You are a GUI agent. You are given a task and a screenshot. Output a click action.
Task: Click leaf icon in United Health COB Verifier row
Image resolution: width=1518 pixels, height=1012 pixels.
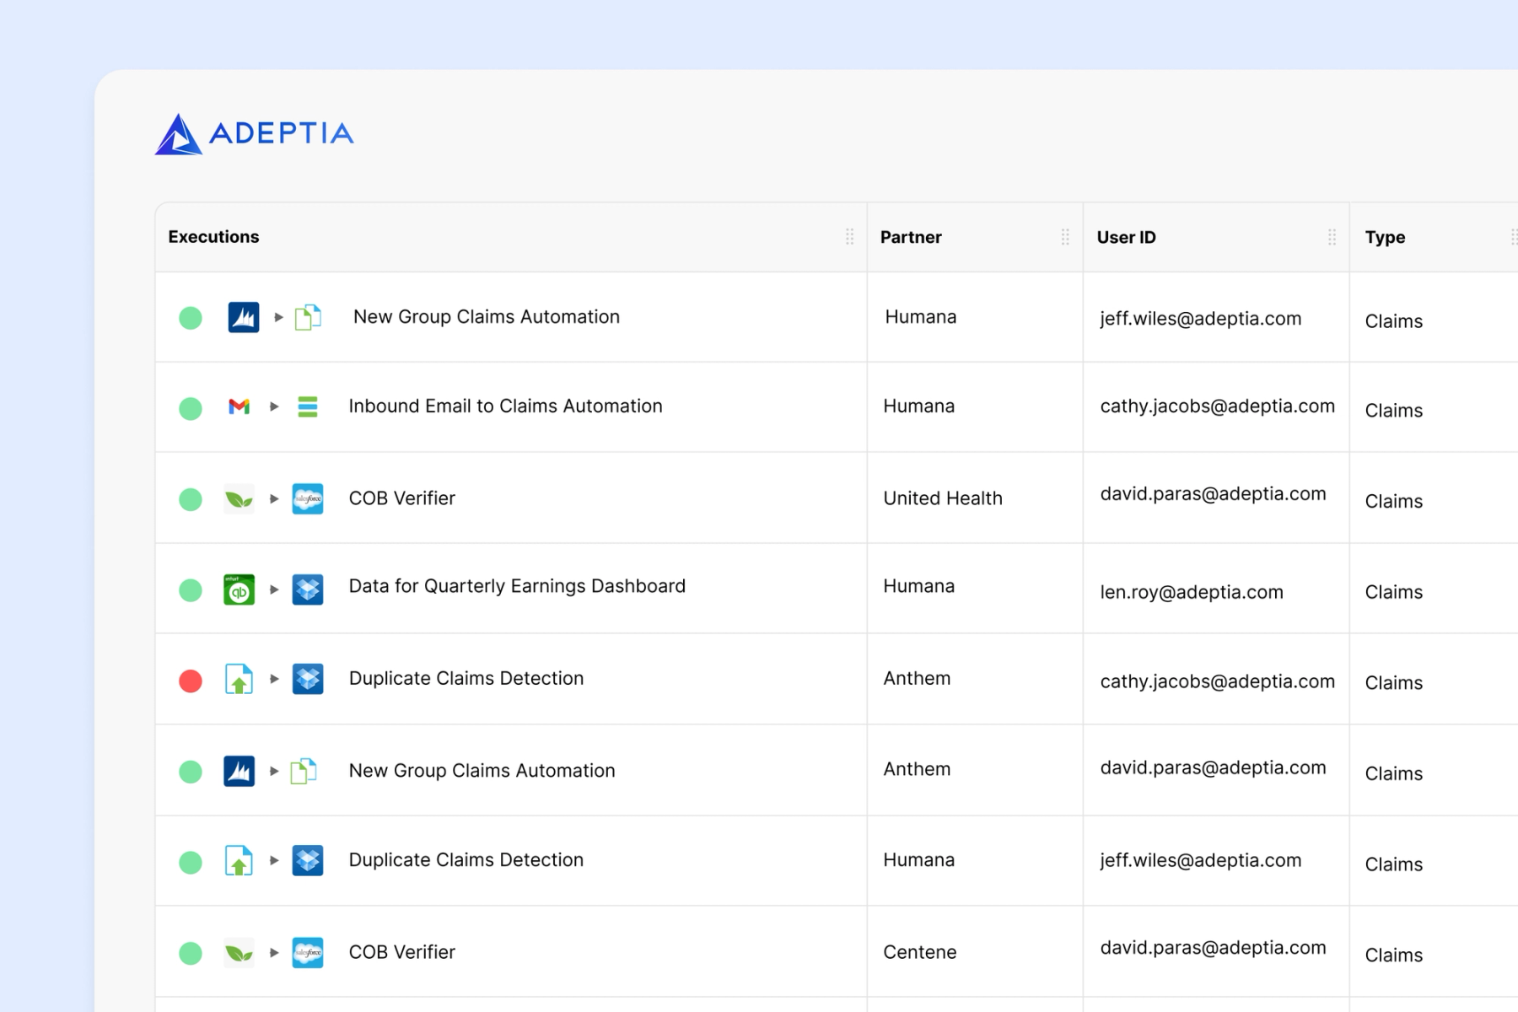click(x=240, y=499)
